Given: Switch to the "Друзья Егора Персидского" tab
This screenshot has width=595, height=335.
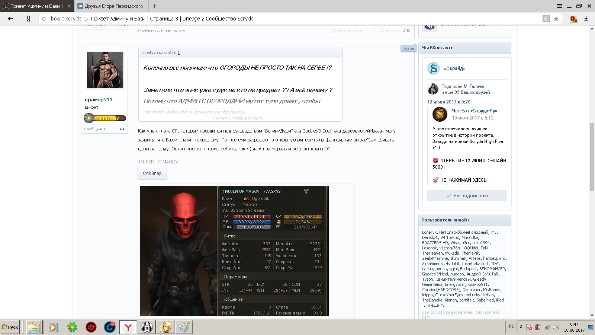Looking at the screenshot, I should (113, 6).
